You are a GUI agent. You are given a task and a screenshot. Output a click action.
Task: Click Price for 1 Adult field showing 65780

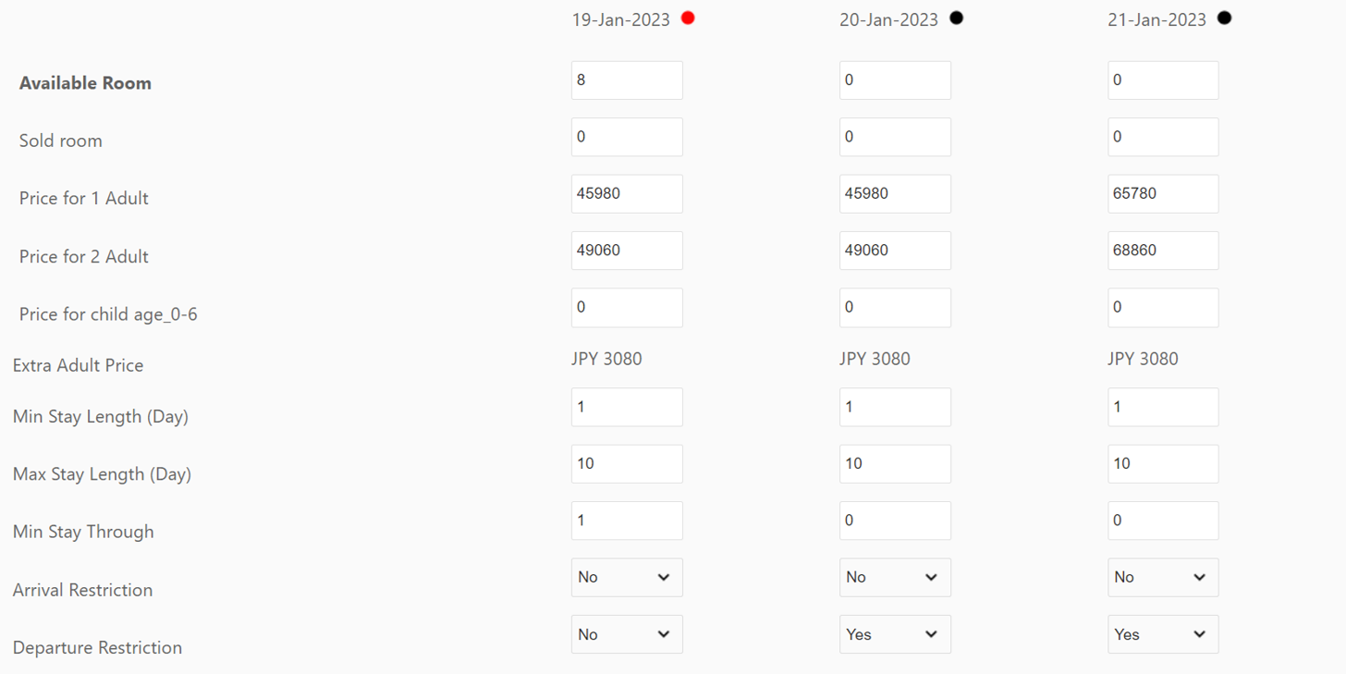1163,194
